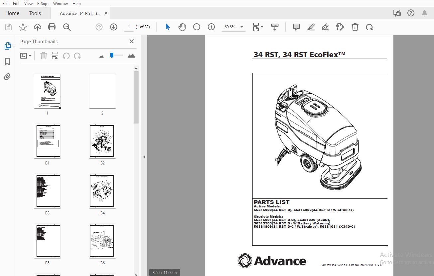Rotate the view with the rotate icon
The width and height of the screenshot is (434, 276).
pos(370,27)
